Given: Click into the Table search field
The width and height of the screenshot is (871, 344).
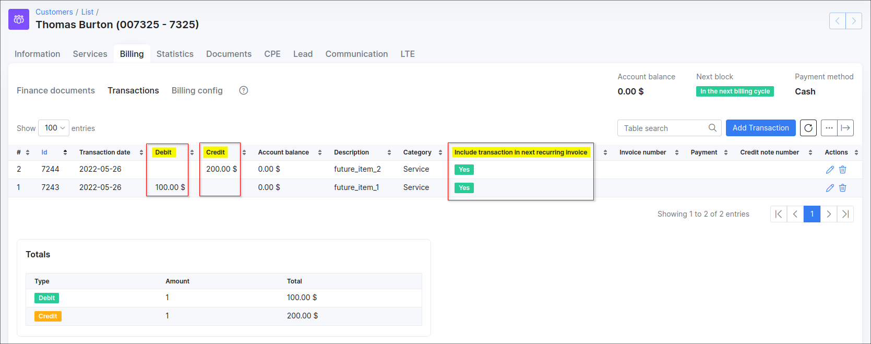Looking at the screenshot, I should click(x=664, y=128).
